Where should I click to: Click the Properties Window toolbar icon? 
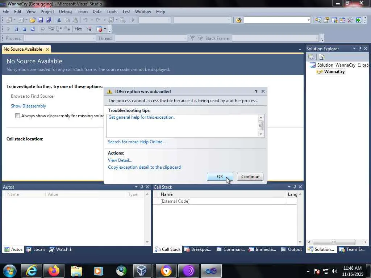coord(326,20)
